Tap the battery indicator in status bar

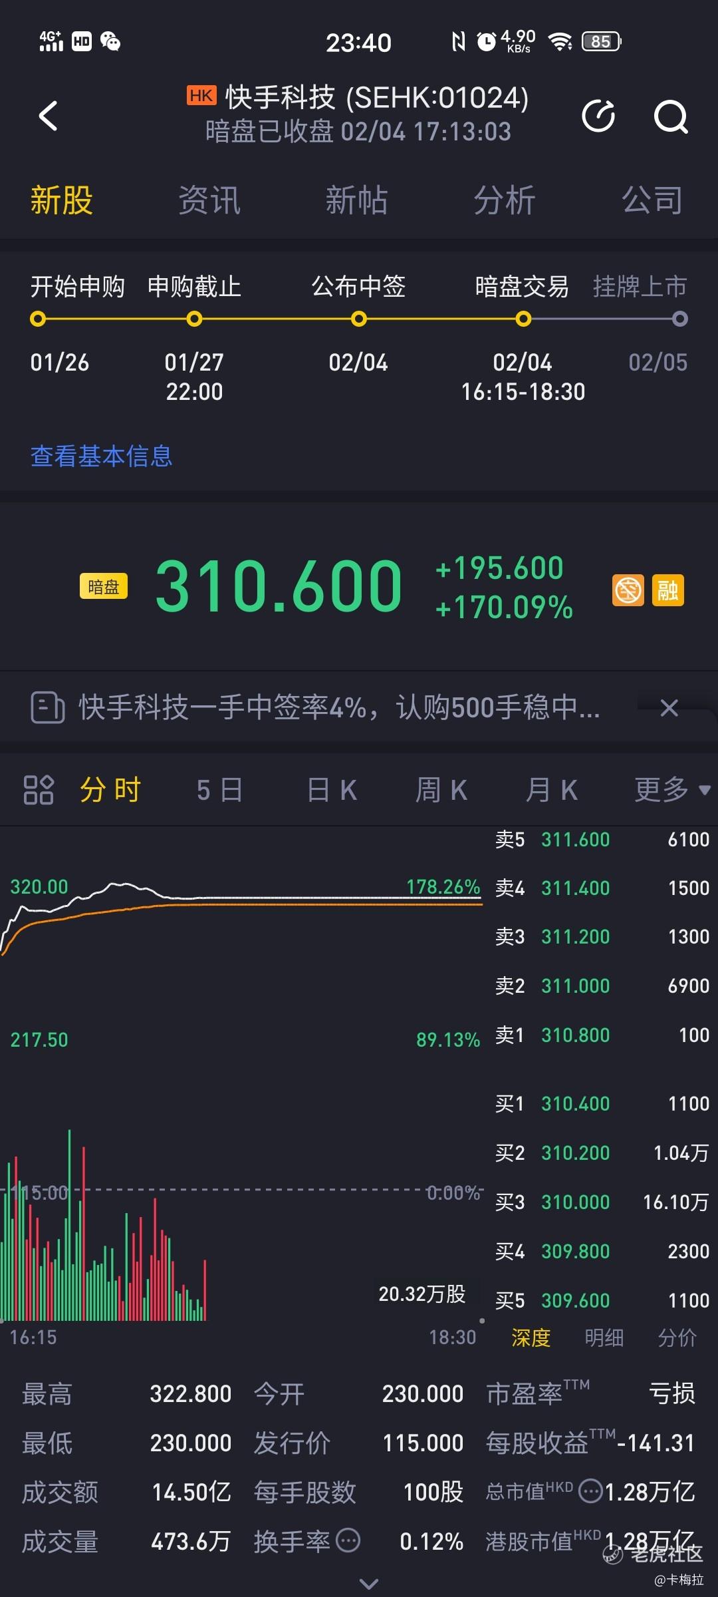601,41
